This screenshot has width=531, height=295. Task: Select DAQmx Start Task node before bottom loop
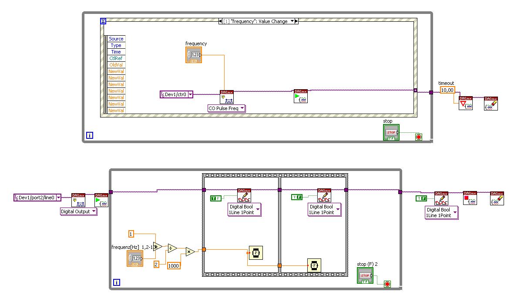pos(101,200)
